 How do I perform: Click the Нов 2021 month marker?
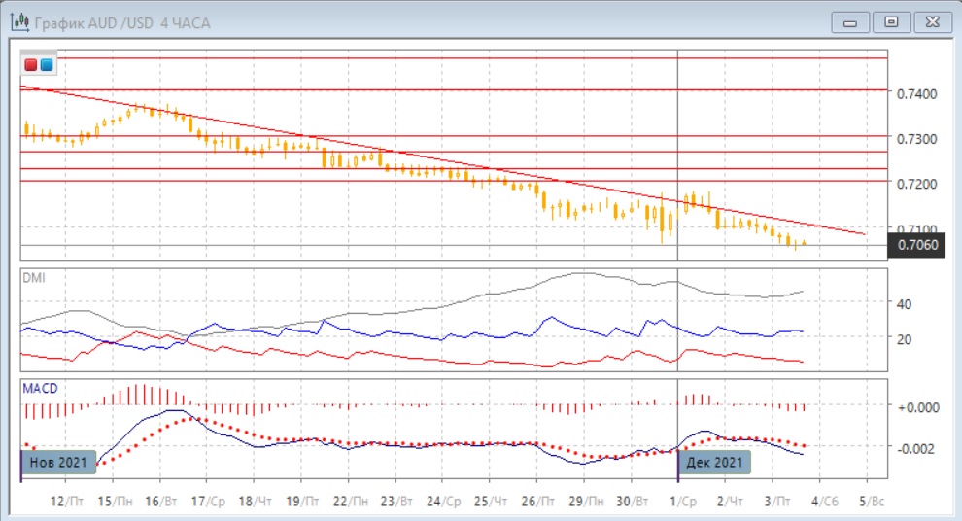click(59, 460)
